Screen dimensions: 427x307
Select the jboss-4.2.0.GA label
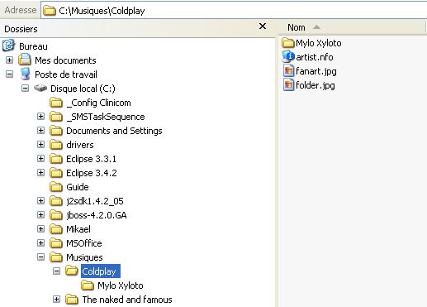pyautogui.click(x=97, y=215)
